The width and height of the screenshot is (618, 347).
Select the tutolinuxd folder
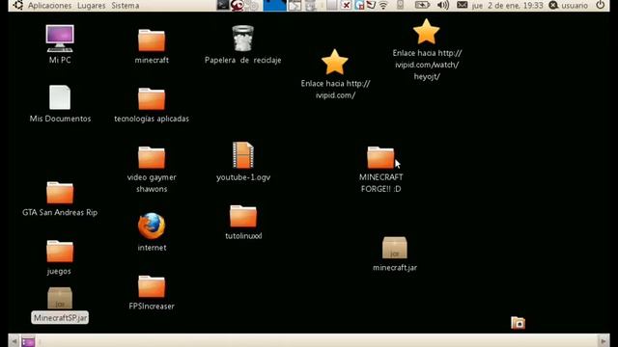[x=243, y=216]
